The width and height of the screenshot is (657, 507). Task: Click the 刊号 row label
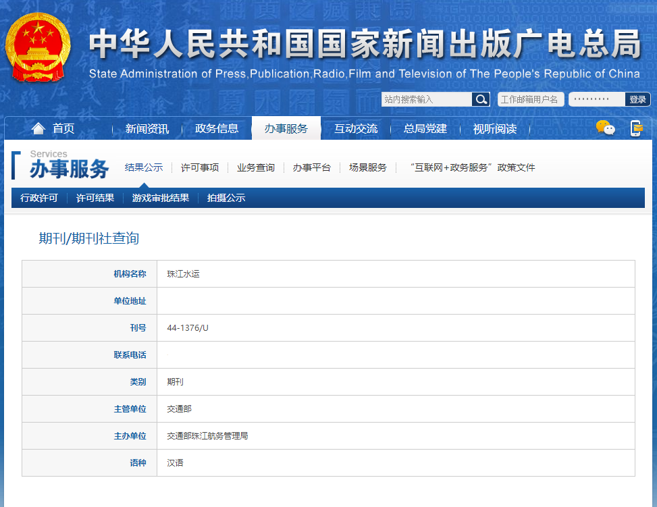tap(138, 328)
